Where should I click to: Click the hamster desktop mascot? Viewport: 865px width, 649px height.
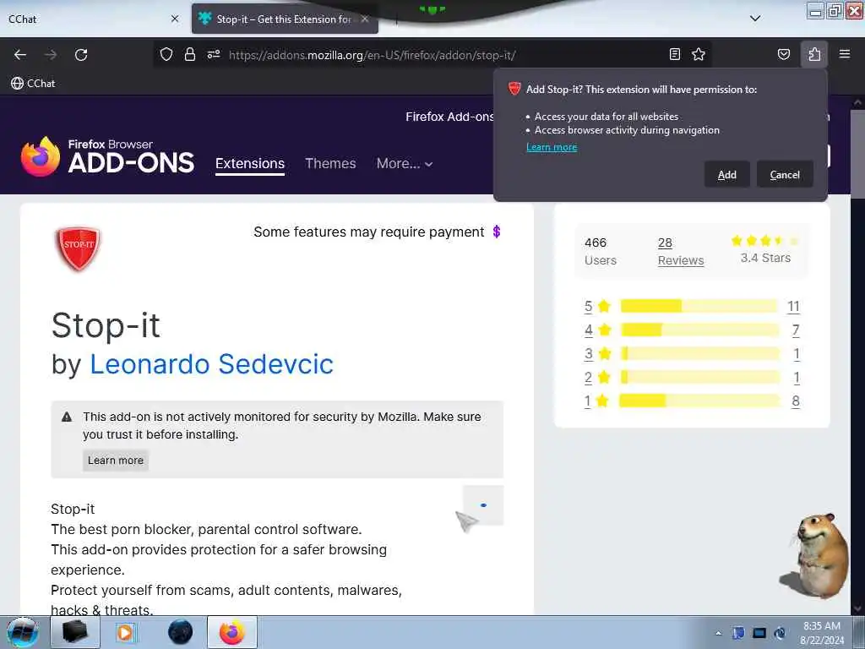click(815, 555)
